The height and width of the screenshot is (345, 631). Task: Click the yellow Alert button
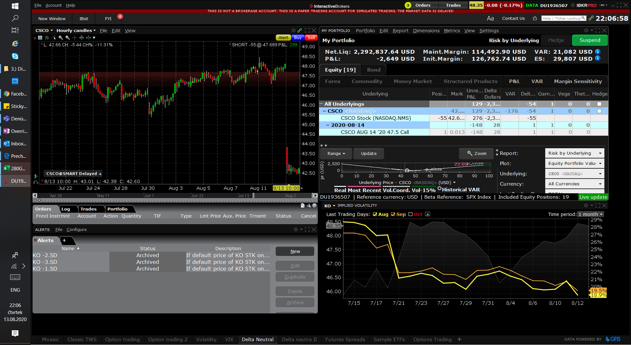pyautogui.click(x=283, y=37)
